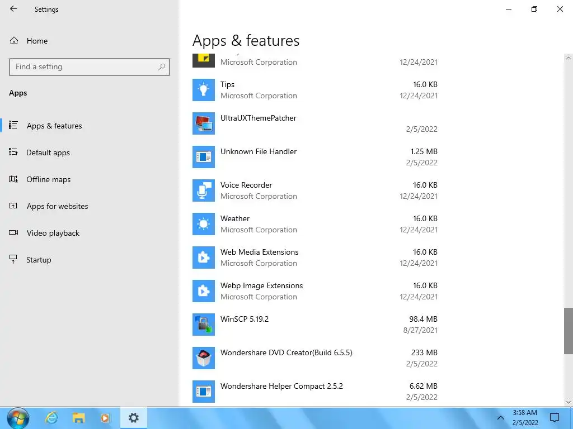573x429 pixels.
Task: Click the Voice Recorder microphone icon
Action: (x=204, y=190)
